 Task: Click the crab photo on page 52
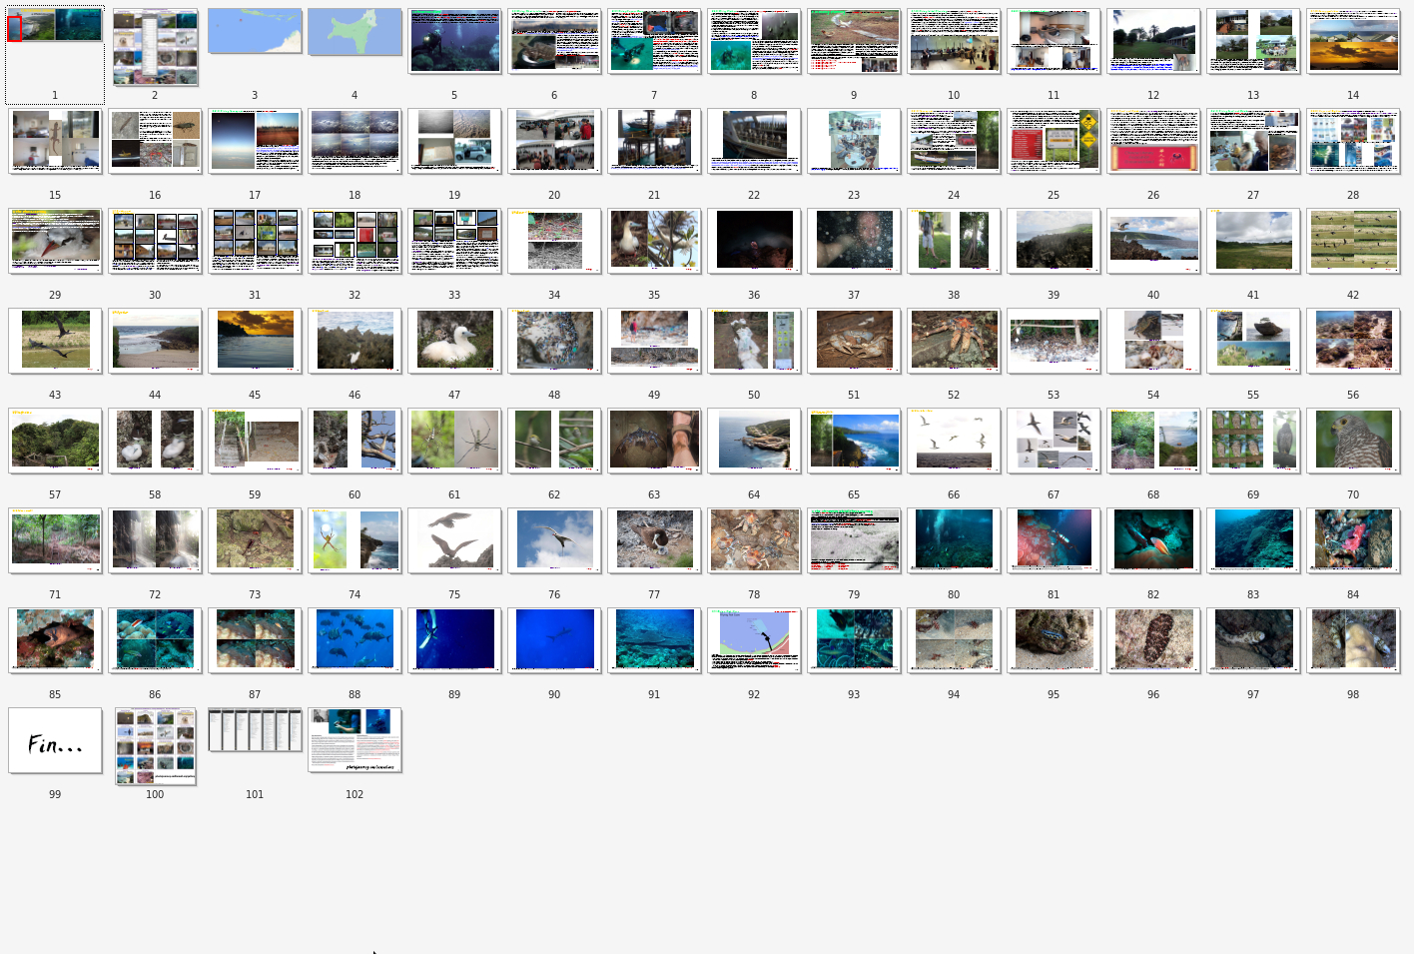coord(954,341)
